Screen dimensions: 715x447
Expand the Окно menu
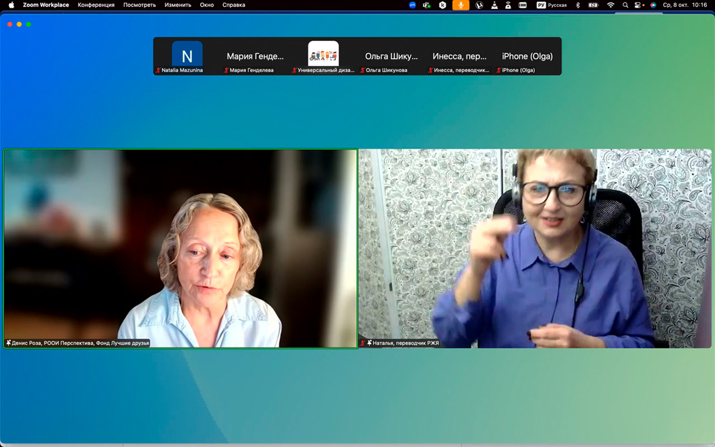(207, 5)
